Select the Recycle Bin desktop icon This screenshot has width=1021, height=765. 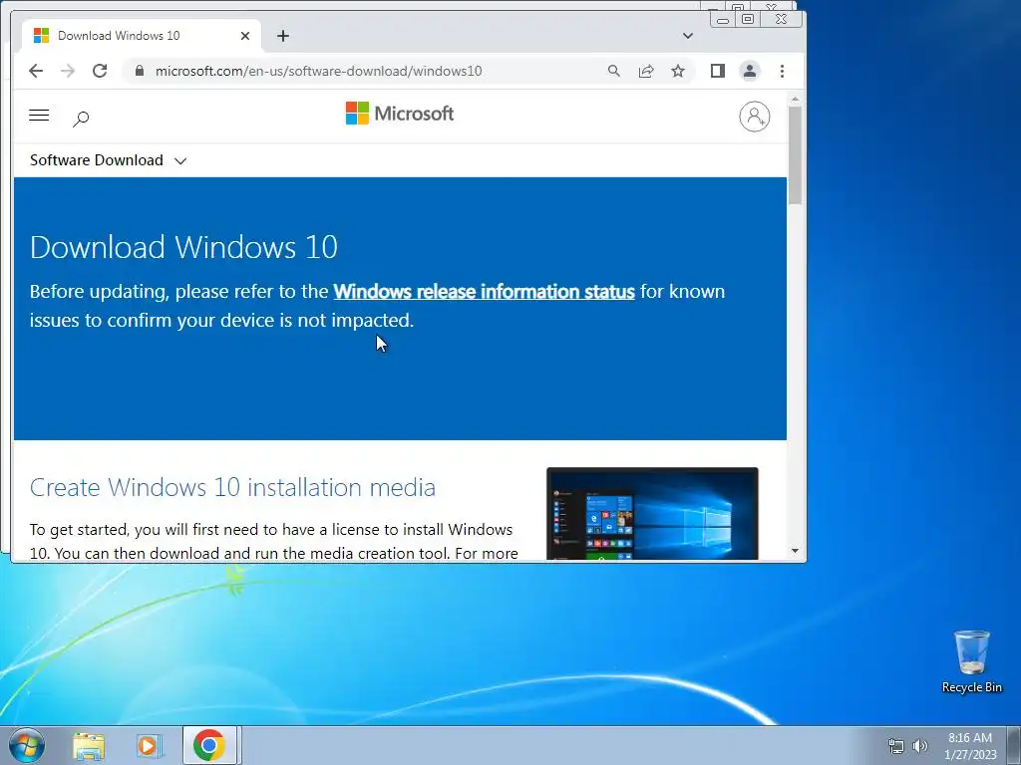click(971, 661)
